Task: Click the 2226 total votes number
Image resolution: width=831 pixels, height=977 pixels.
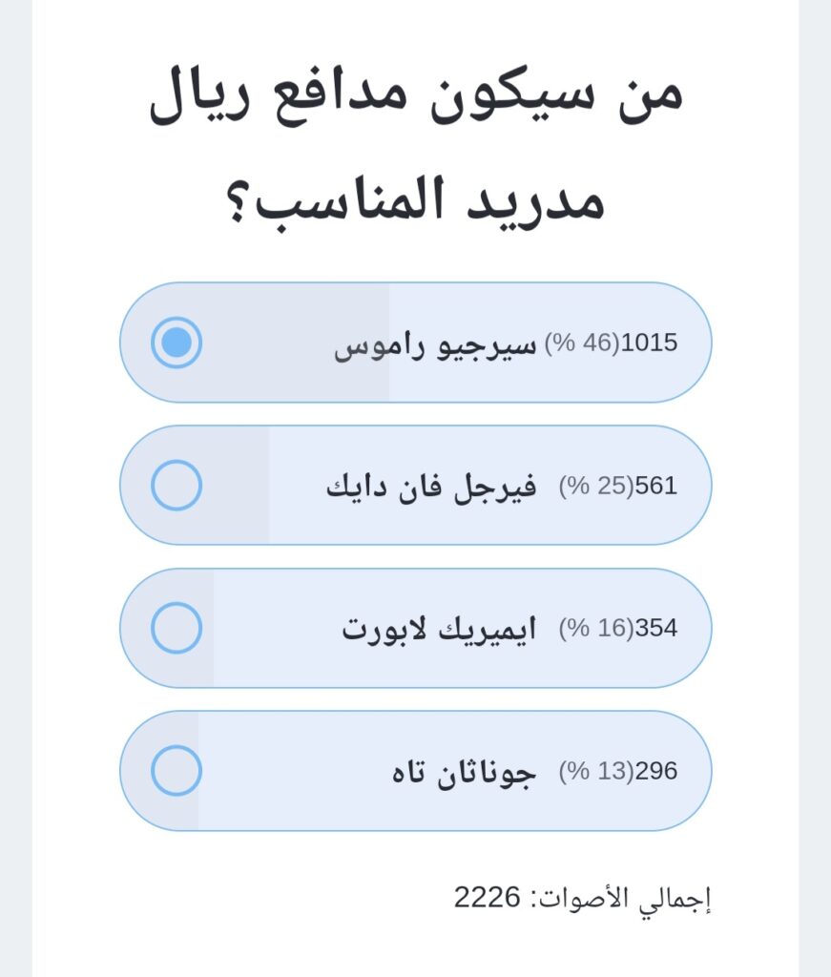Action: pyautogui.click(x=487, y=898)
